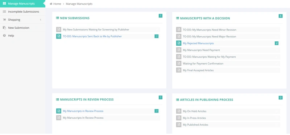The width and height of the screenshot is (290, 135).
Task: Select My Published Articles entry
Action: tap(195, 124)
